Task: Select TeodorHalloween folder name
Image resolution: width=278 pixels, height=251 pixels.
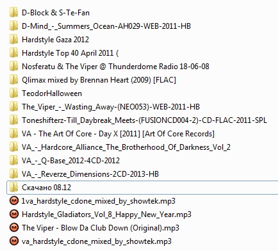Action: (52, 93)
